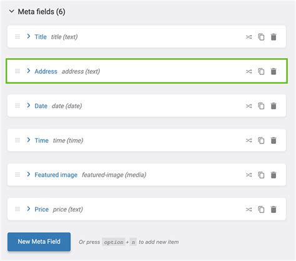
Task: Delete the Price meta field
Action: pos(274,209)
